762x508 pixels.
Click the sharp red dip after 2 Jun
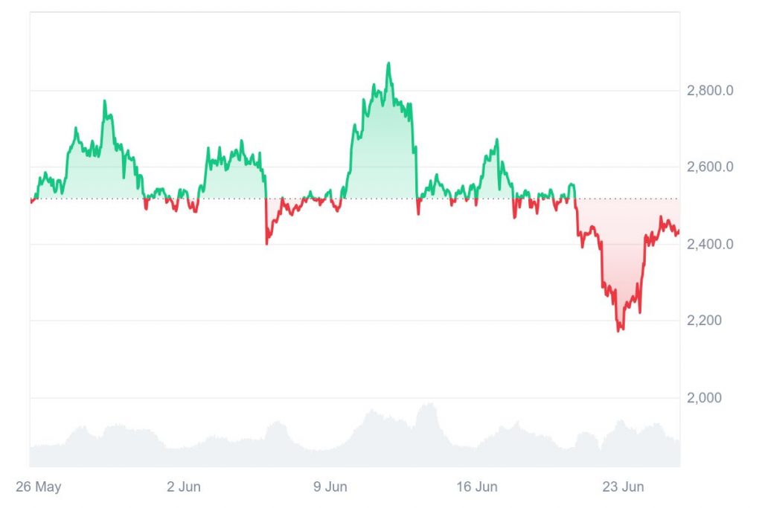(x=266, y=242)
